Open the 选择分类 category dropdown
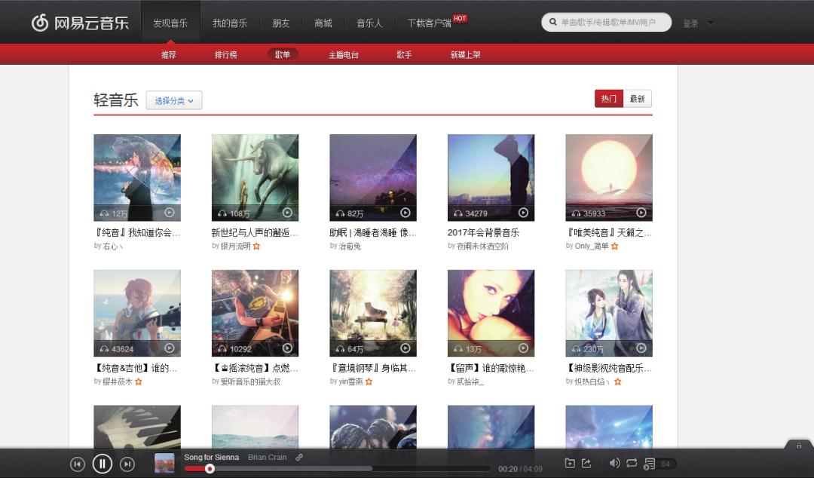The height and width of the screenshot is (478, 814). coord(173,100)
